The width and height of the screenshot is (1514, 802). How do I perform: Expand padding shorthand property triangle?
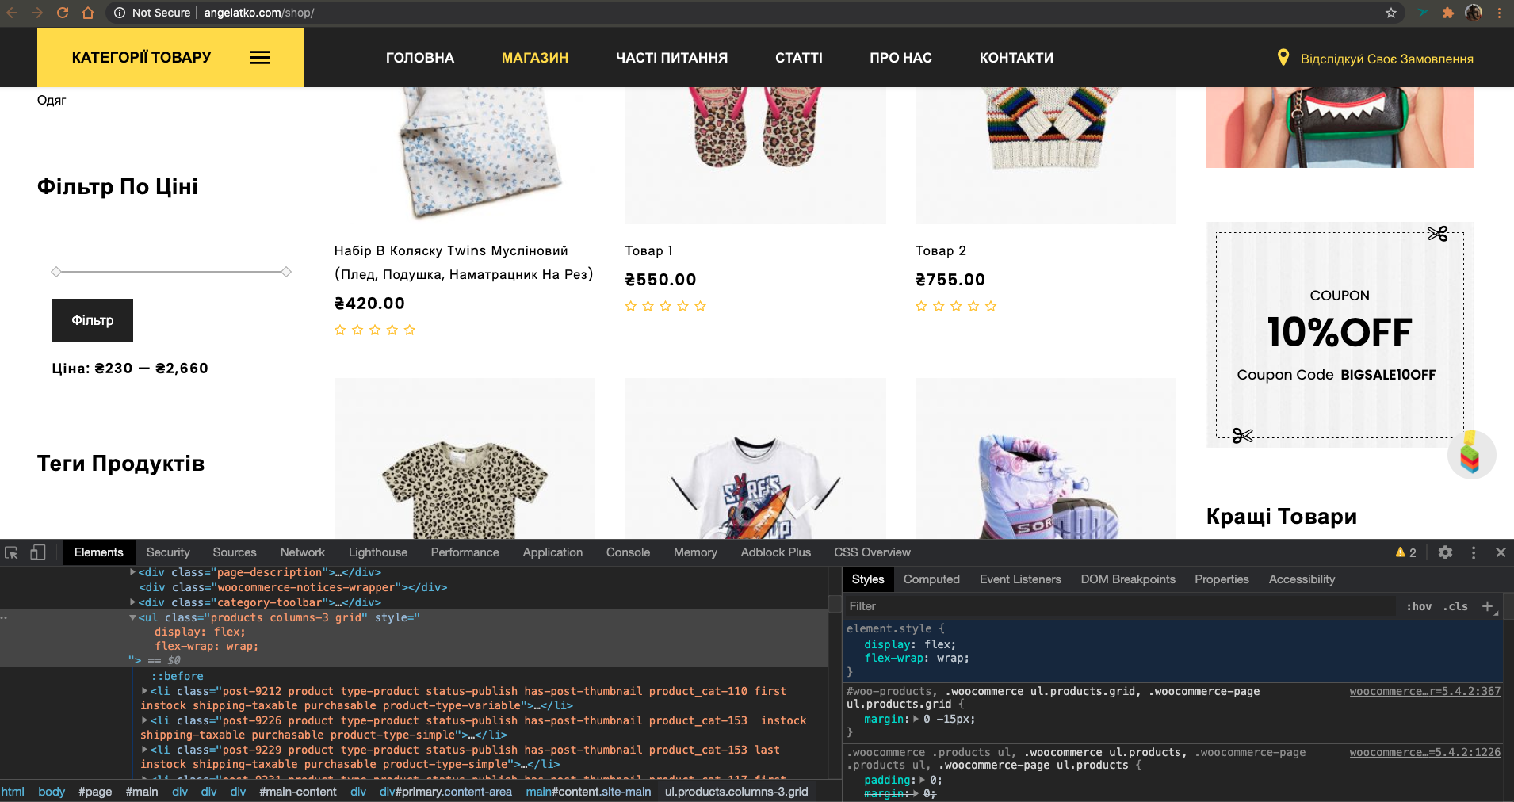(923, 780)
